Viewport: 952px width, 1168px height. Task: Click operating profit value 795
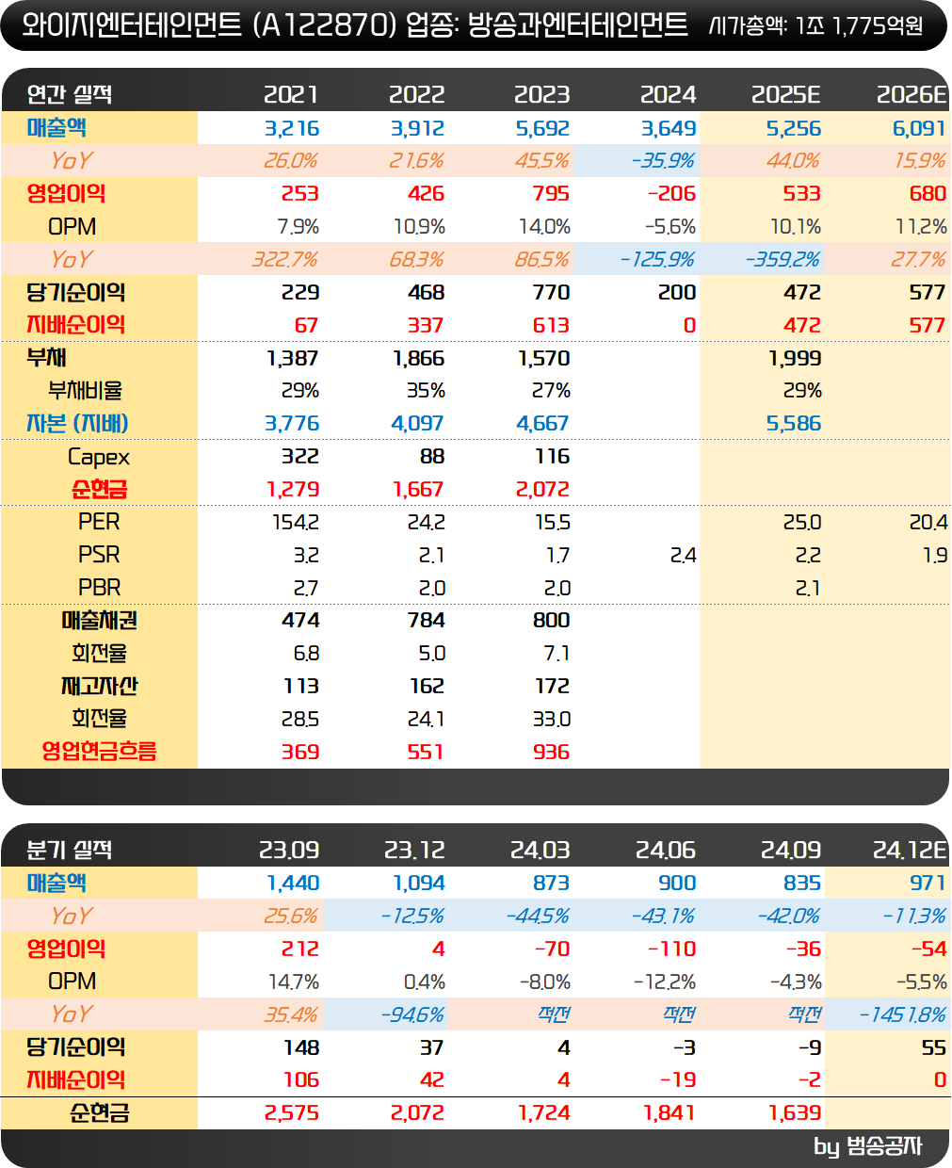(552, 194)
